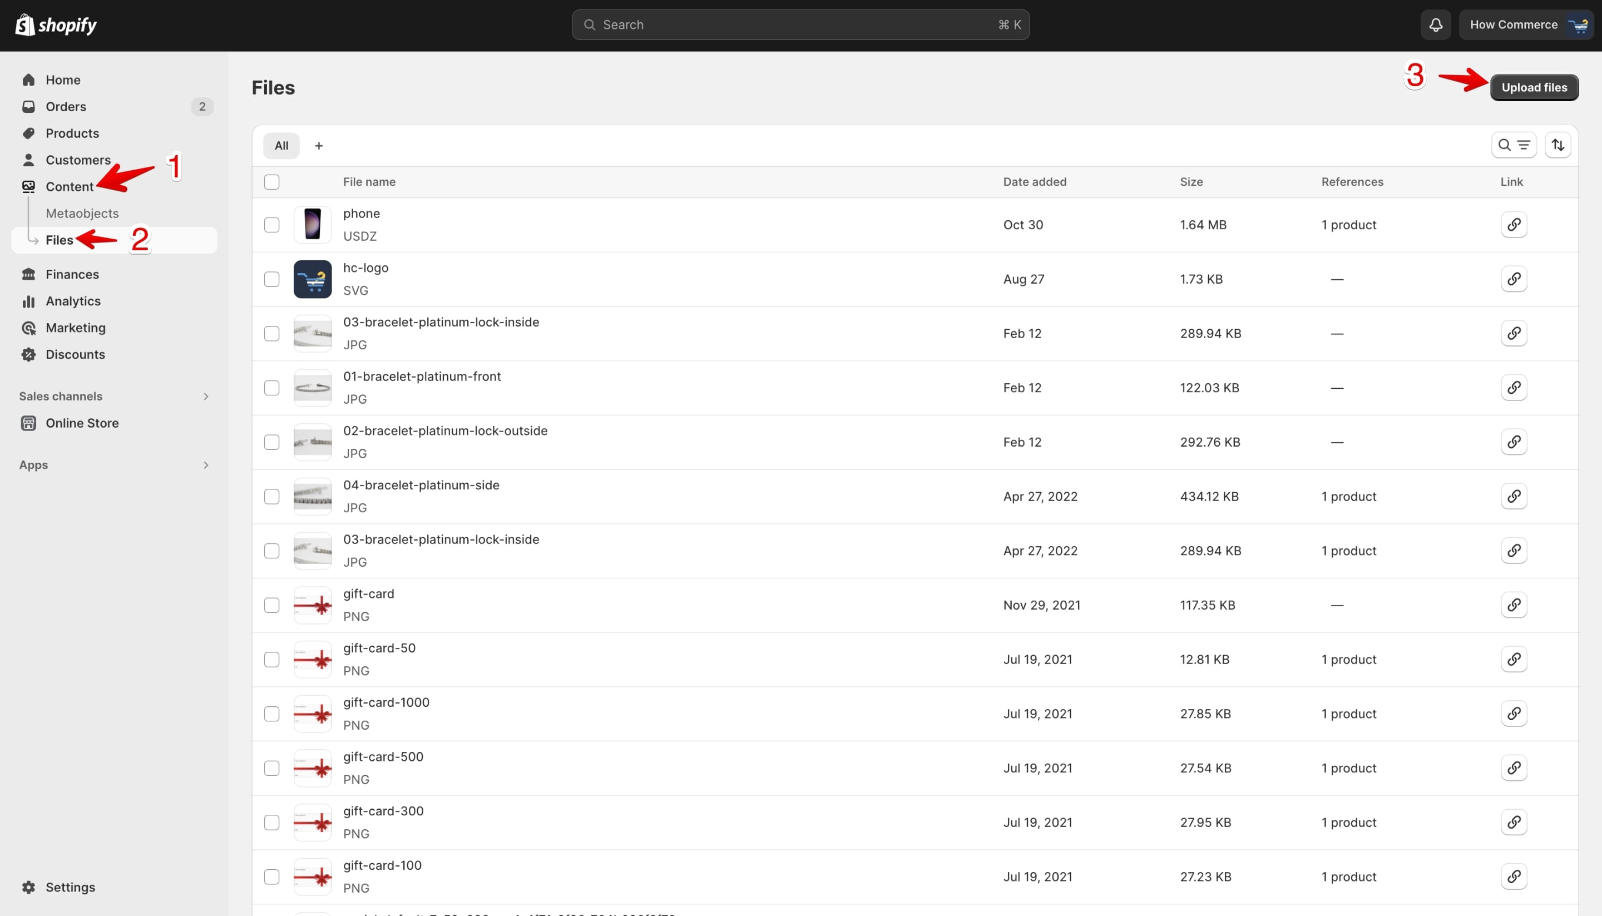The width and height of the screenshot is (1602, 916).
Task: Open Marketing in the sidebar
Action: (76, 328)
